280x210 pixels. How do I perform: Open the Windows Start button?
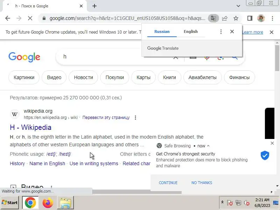tap(10, 203)
